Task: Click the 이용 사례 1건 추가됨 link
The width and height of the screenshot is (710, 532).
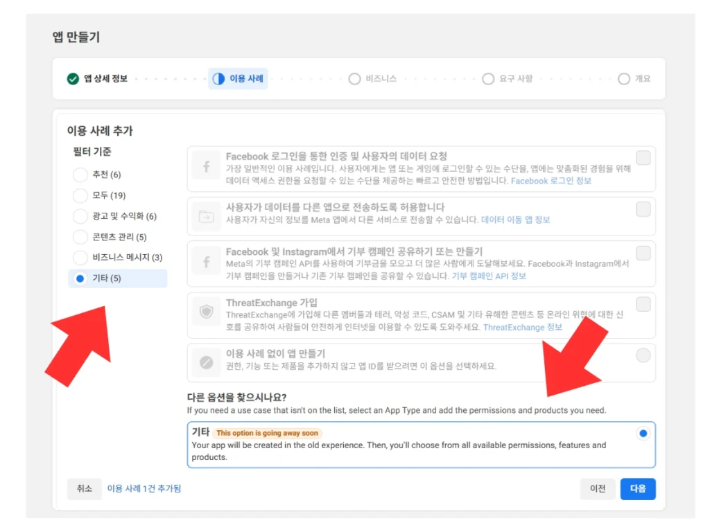Action: (144, 488)
